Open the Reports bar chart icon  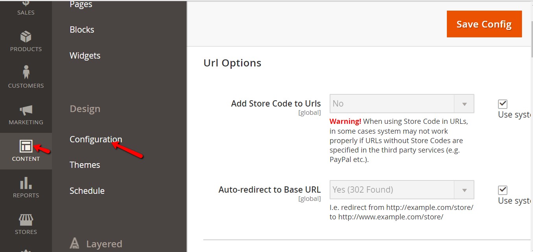coord(26,183)
